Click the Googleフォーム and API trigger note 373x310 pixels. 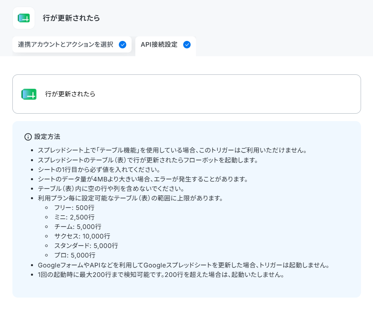184,265
